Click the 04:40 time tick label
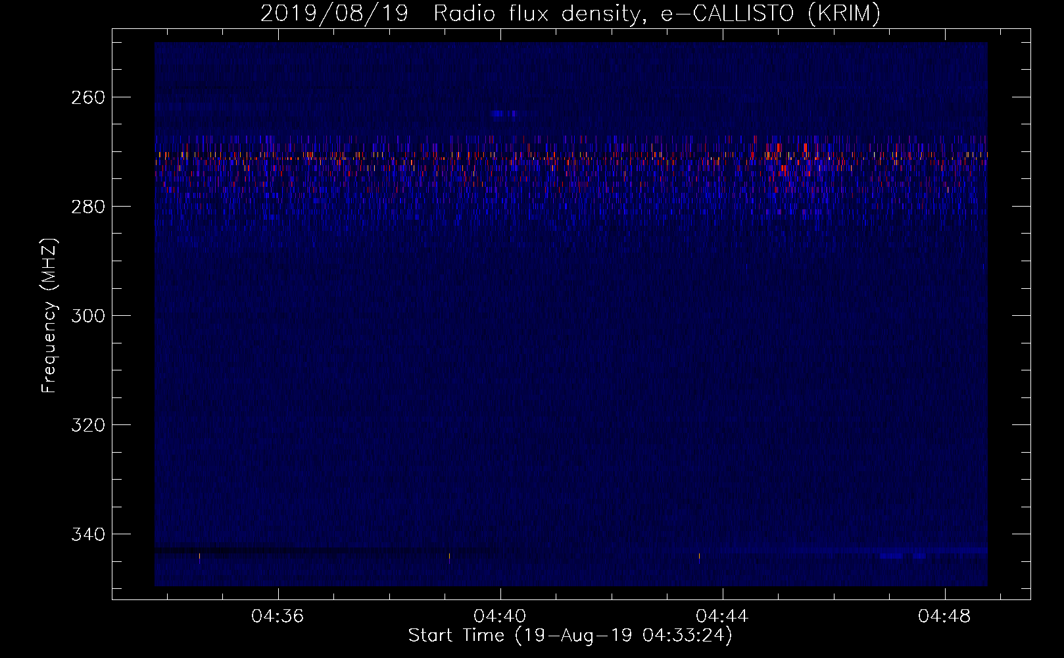The height and width of the screenshot is (658, 1064). click(500, 617)
